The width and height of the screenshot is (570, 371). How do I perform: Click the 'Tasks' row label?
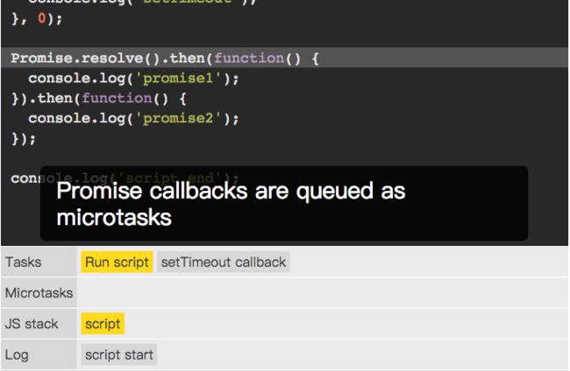[24, 262]
